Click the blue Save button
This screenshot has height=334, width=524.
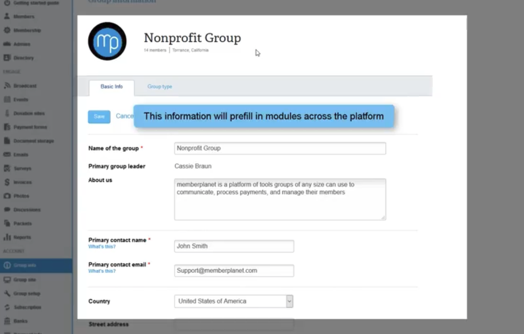pos(99,117)
